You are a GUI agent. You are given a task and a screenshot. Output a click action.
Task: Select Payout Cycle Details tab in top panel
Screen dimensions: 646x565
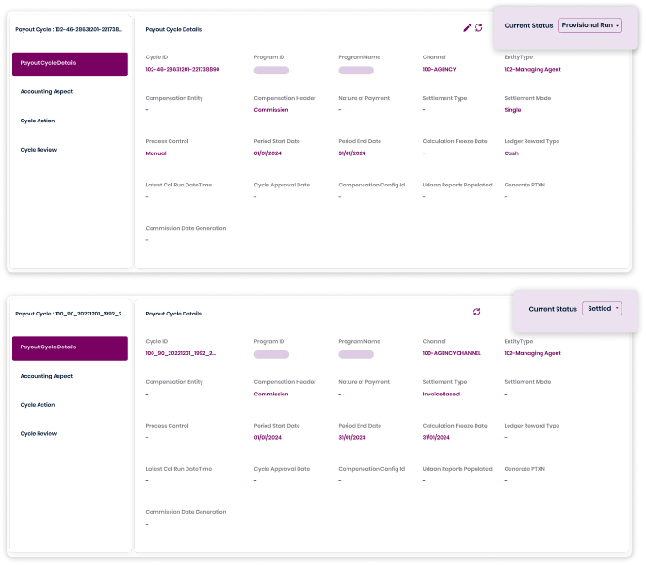point(70,64)
